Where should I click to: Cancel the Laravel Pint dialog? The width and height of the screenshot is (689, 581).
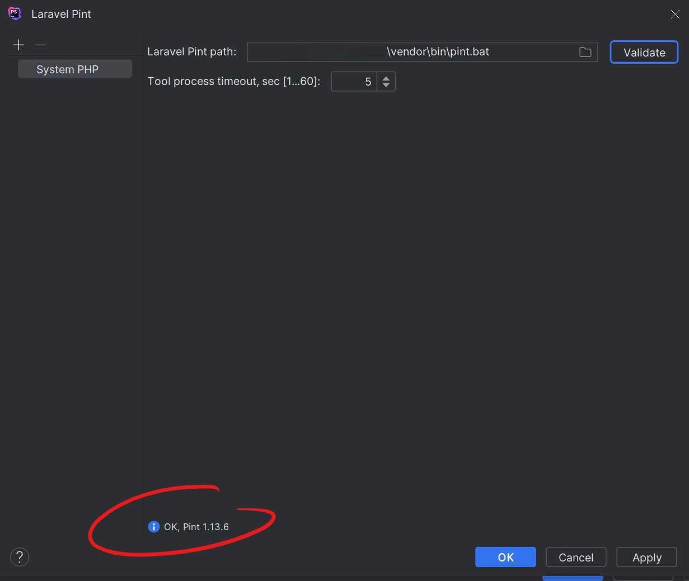coord(576,558)
